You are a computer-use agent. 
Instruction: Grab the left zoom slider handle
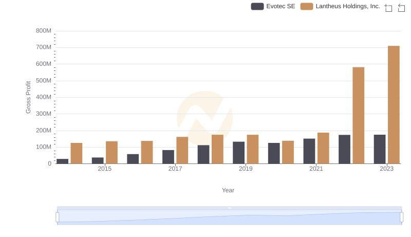pos(58,217)
